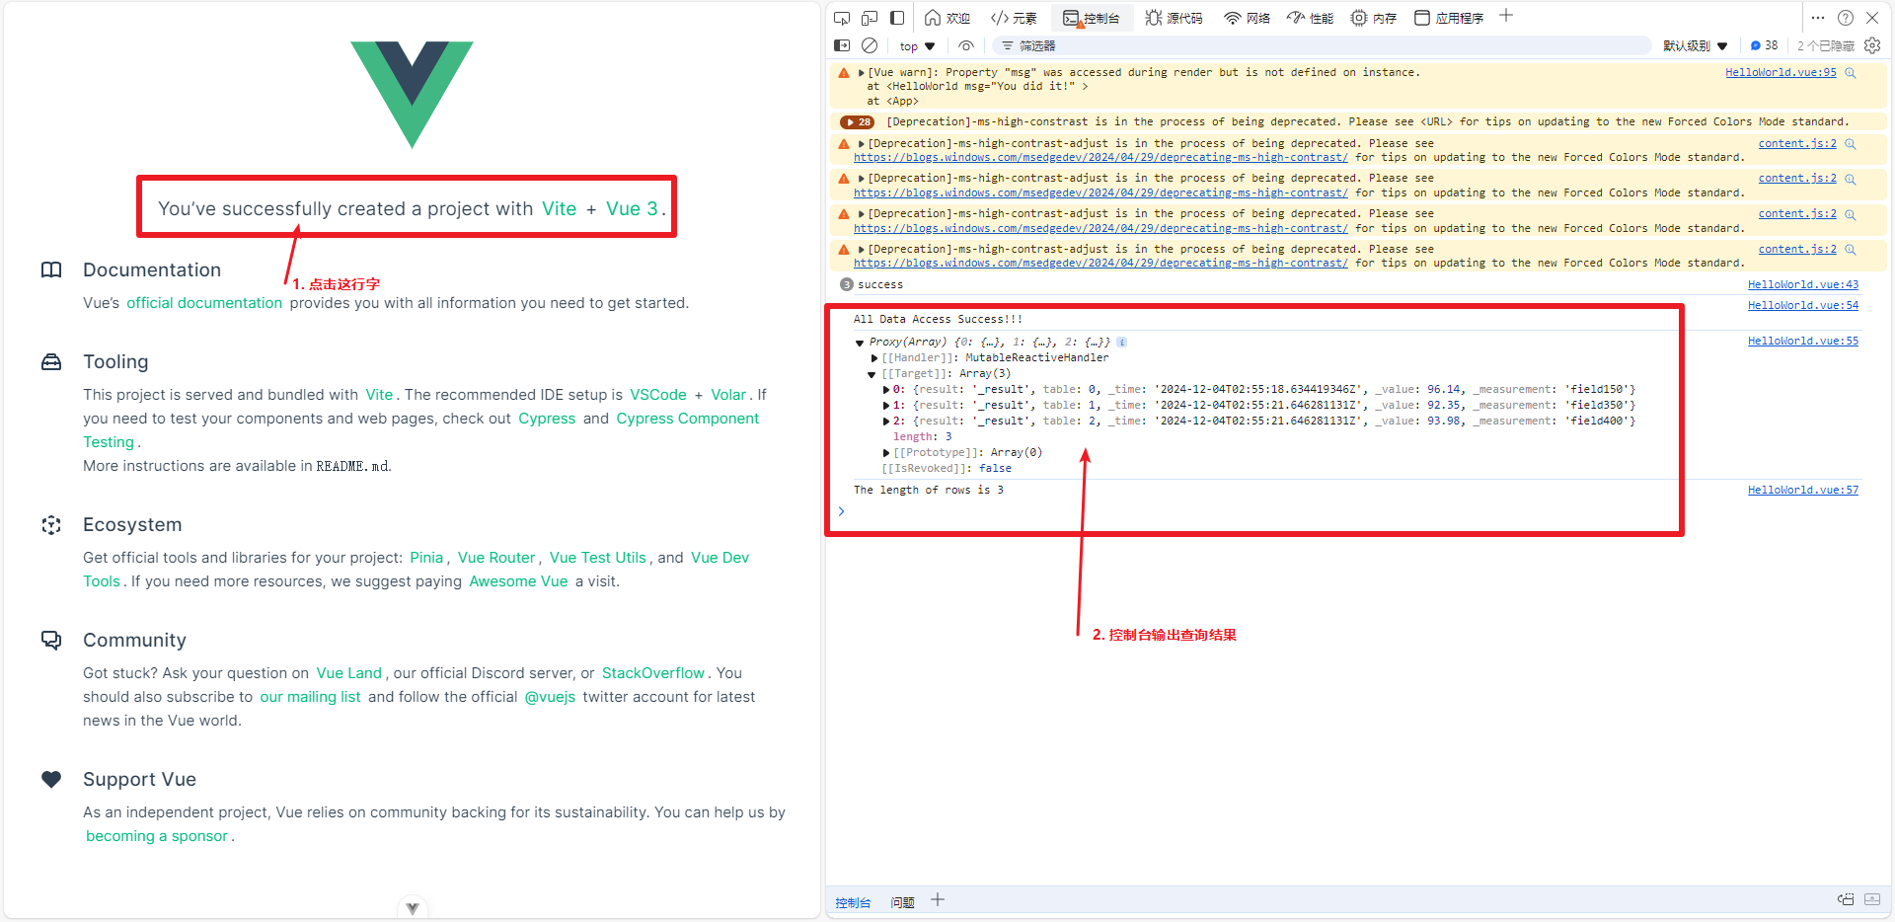Activate the inspect element picker icon
This screenshot has width=1895, height=922.
842,18
